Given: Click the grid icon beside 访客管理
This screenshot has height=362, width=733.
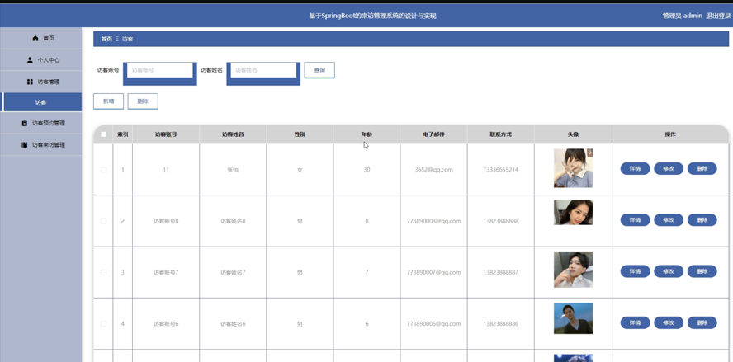Looking at the screenshot, I should pyautogui.click(x=30, y=82).
